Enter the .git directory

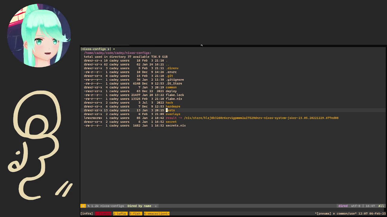pos(169,76)
